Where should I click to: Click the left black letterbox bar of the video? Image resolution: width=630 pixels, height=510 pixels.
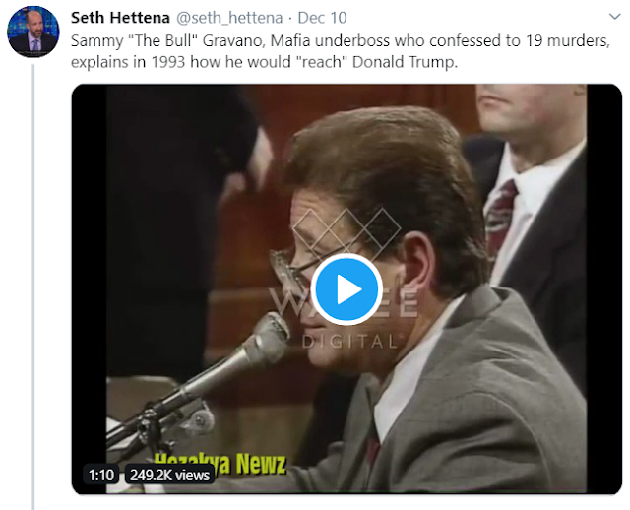coord(90,288)
